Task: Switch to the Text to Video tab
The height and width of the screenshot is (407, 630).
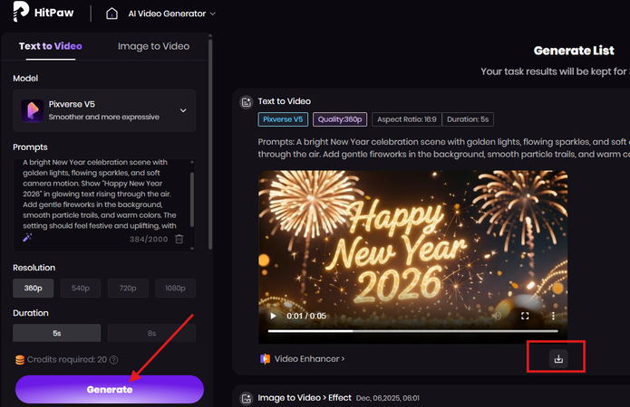Action: coord(51,46)
